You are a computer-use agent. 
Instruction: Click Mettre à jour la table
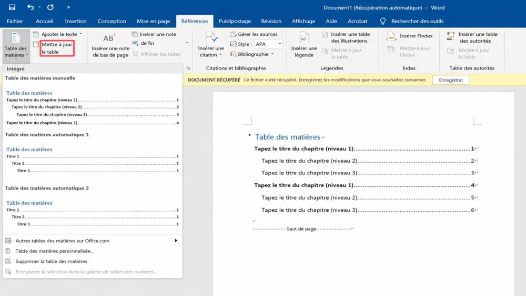pos(57,48)
